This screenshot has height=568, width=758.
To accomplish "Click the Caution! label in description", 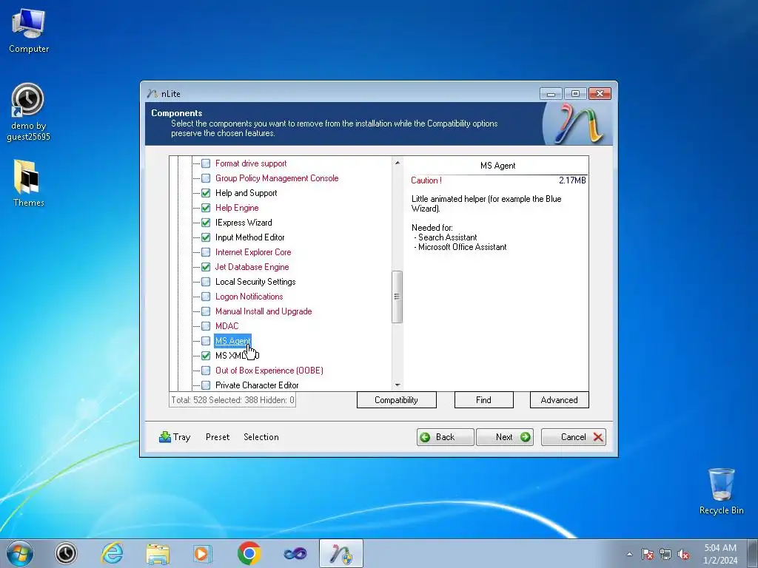I will click(426, 180).
